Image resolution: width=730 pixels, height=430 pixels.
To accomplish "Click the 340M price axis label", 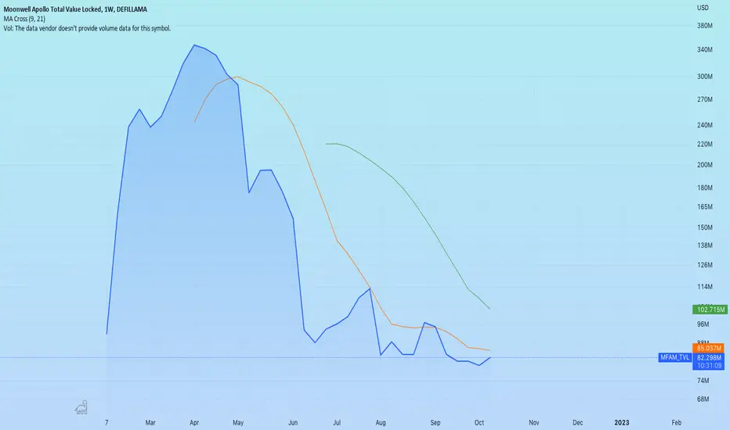I will coord(704,49).
